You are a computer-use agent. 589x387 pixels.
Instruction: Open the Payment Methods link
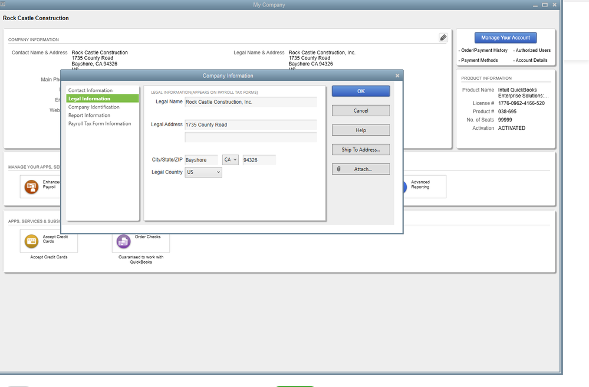pos(479,60)
